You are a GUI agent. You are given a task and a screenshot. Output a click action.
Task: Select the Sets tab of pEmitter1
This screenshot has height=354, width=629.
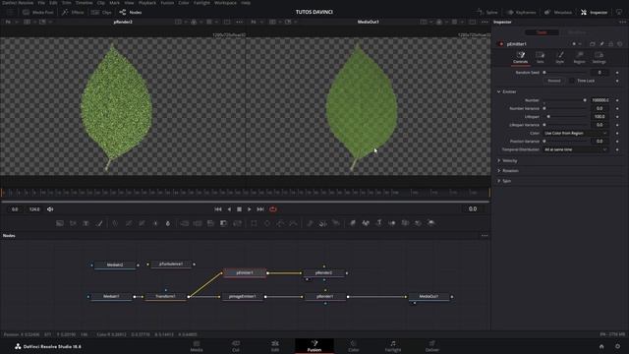click(x=540, y=57)
